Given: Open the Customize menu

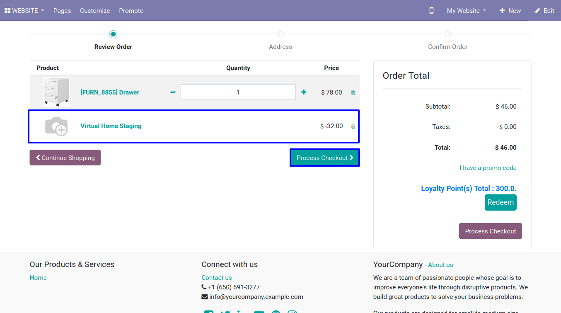Looking at the screenshot, I should [95, 11].
